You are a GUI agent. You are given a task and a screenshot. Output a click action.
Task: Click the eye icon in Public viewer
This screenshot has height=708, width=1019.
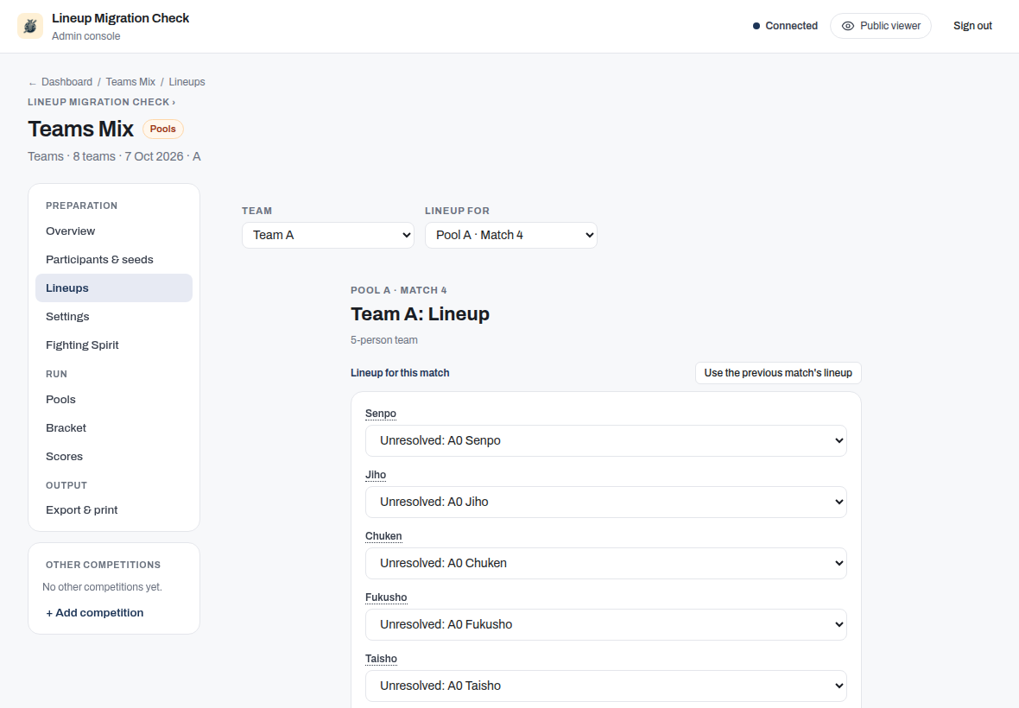click(x=847, y=26)
